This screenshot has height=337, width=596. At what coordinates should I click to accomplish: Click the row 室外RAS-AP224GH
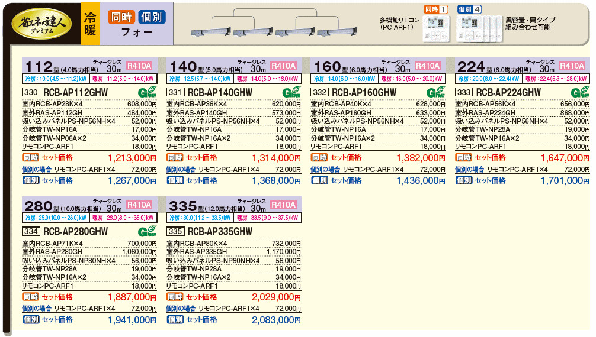pos(523,113)
